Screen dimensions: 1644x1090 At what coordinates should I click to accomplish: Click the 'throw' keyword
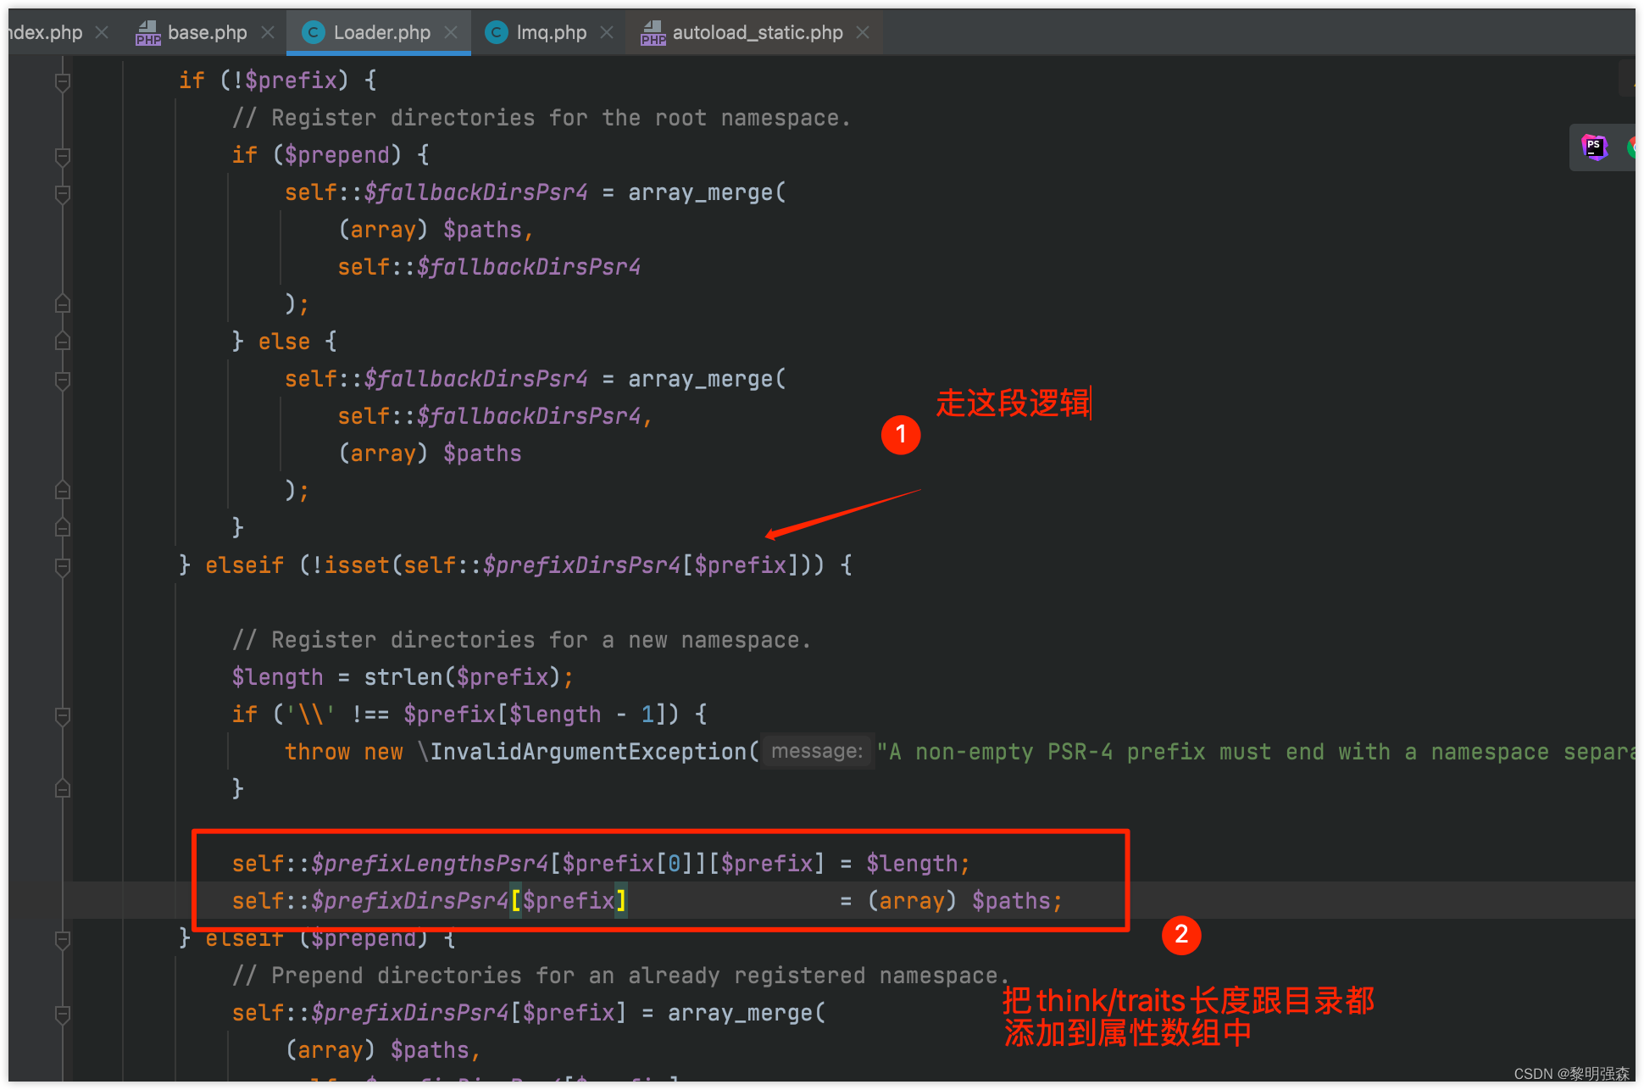317,752
